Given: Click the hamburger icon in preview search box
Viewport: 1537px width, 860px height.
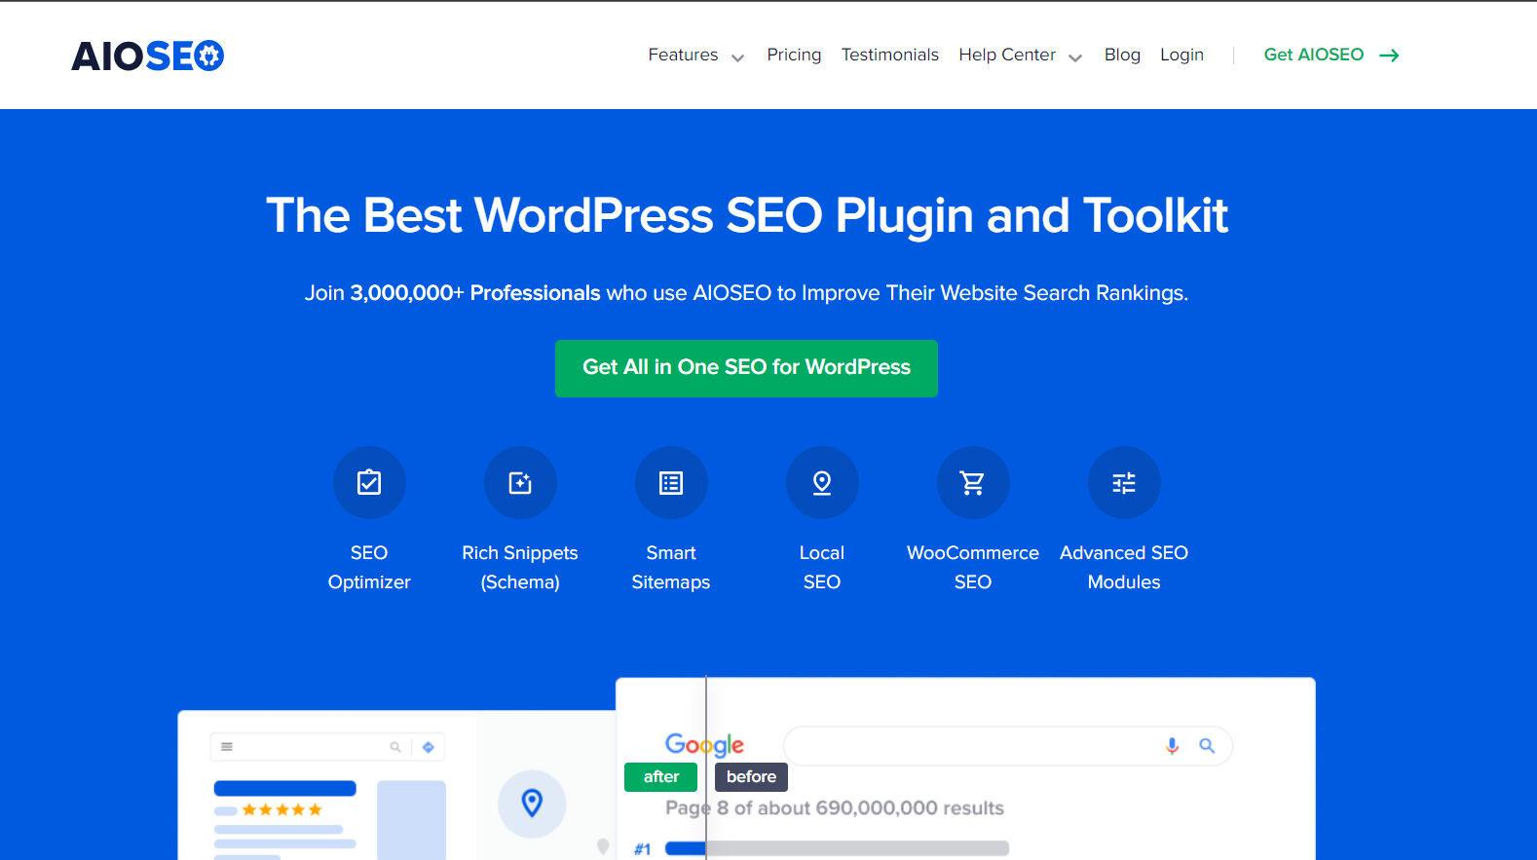Looking at the screenshot, I should point(227,747).
